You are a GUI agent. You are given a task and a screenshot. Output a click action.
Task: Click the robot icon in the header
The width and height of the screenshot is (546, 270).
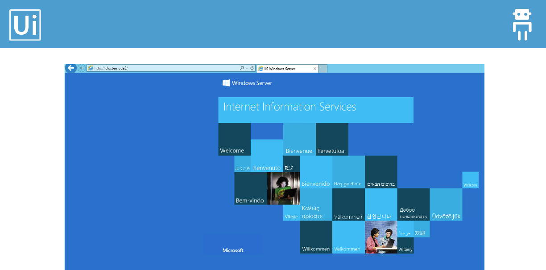click(521, 25)
